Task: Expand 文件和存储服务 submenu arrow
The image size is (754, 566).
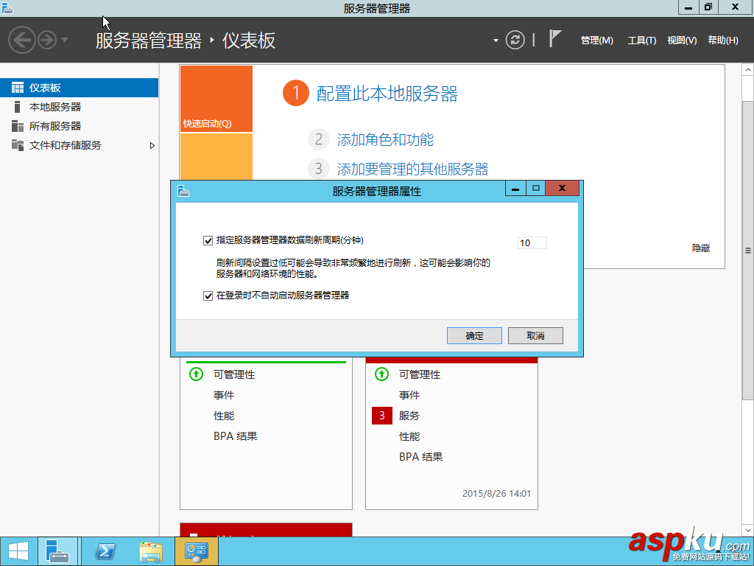Action: coord(152,145)
